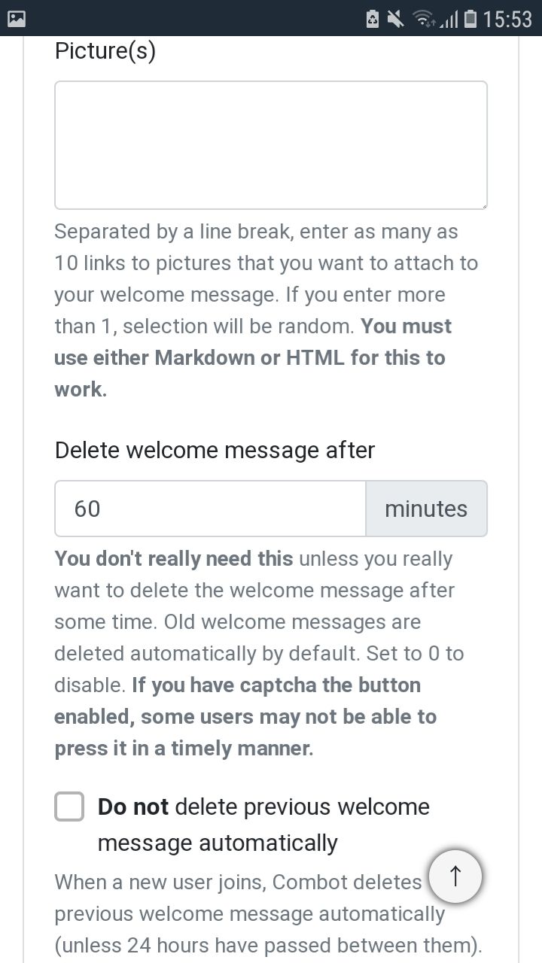This screenshot has height=963, width=542.
Task: Tap the minutes unit label
Action: [426, 509]
